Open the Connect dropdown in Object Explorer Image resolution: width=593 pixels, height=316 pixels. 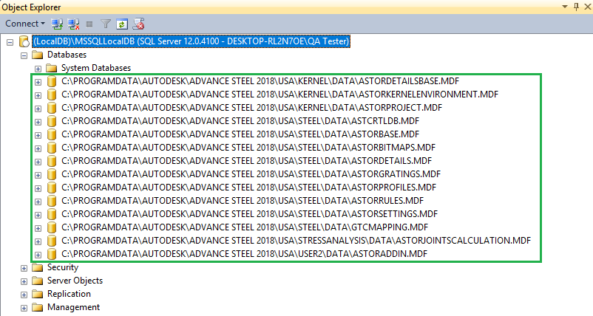tap(25, 24)
